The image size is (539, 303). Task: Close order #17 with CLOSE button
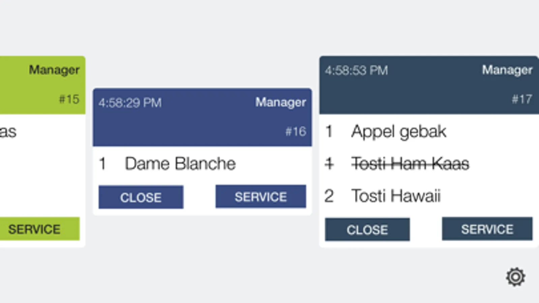click(367, 230)
